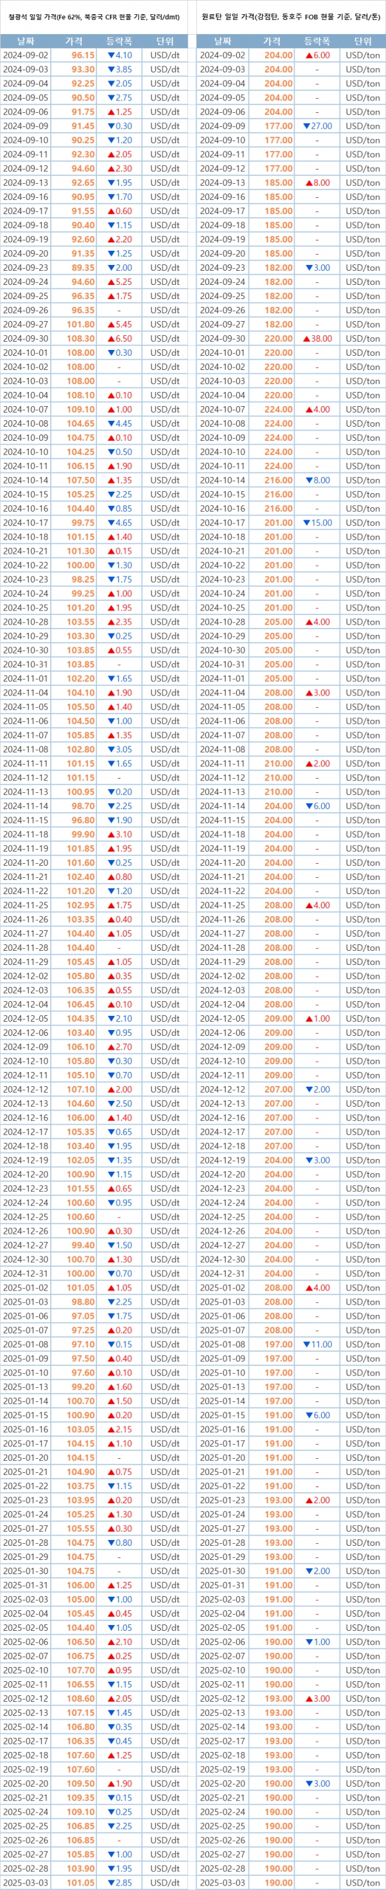Viewport: 386px width, 1890px height.
Task: Click iron ore change ▼3.05
Action: tap(120, 749)
